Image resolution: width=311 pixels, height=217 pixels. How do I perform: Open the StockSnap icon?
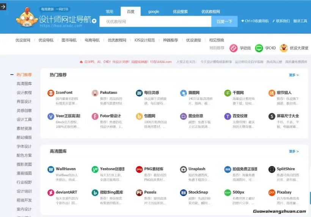(184, 193)
